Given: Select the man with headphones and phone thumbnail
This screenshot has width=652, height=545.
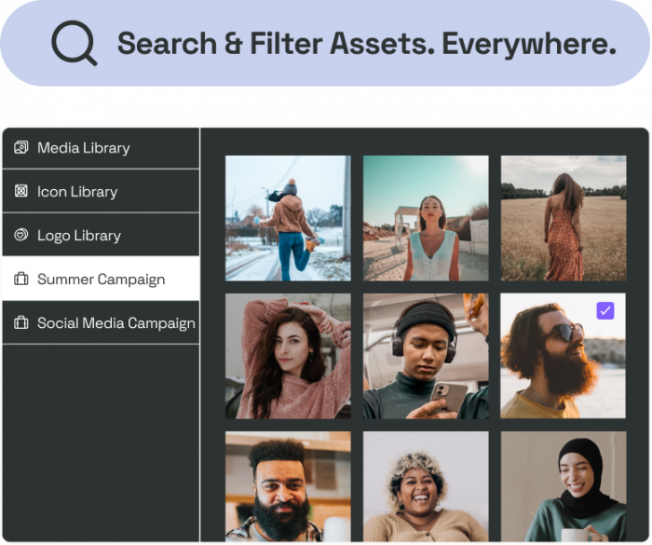Looking at the screenshot, I should point(426,356).
